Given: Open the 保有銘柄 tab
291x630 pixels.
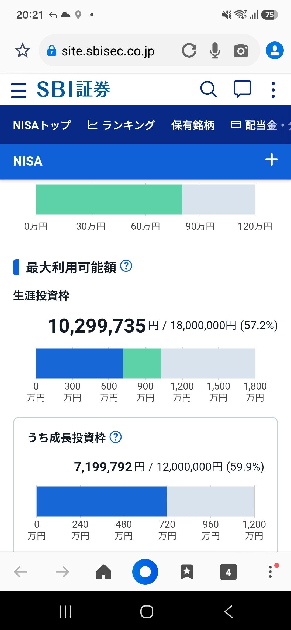Looking at the screenshot, I should (x=193, y=125).
